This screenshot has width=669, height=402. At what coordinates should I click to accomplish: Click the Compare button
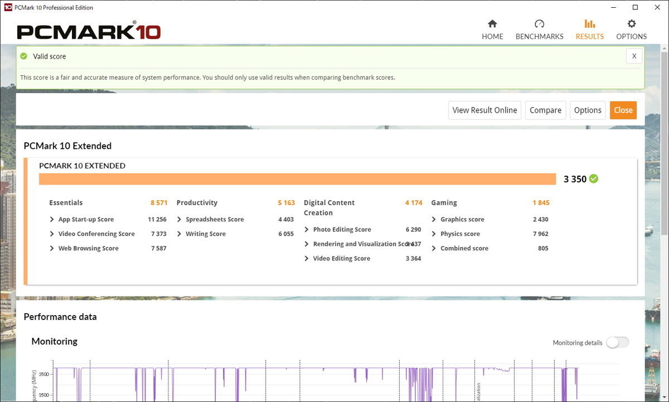click(x=545, y=110)
